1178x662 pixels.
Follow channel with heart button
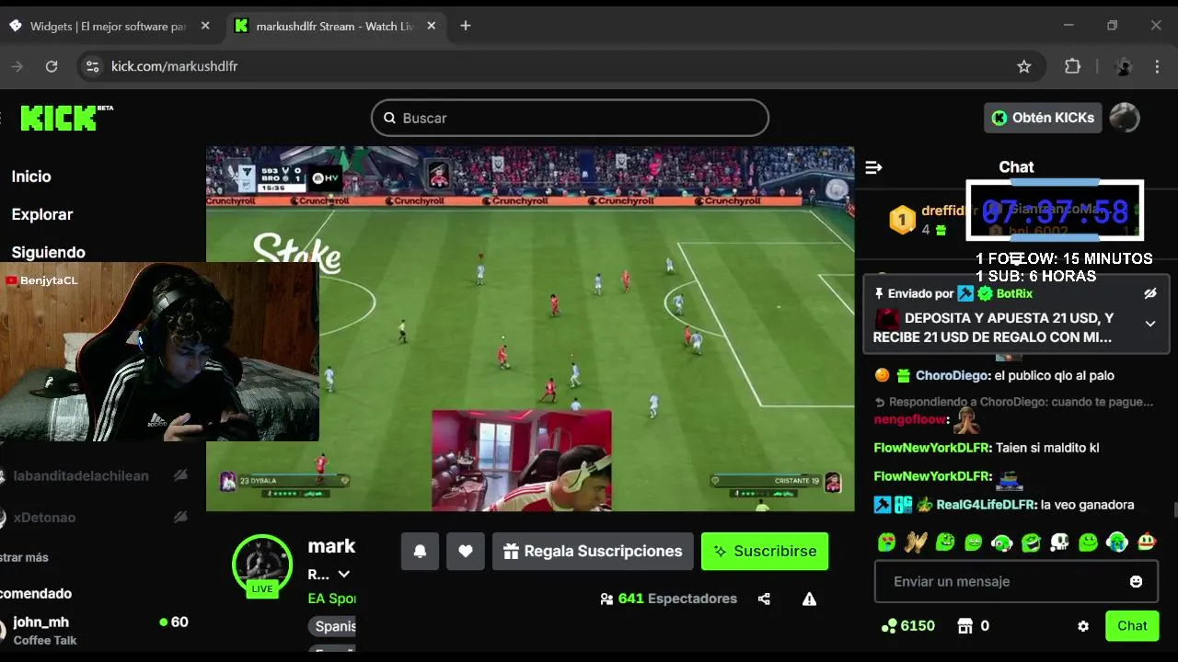pos(466,552)
